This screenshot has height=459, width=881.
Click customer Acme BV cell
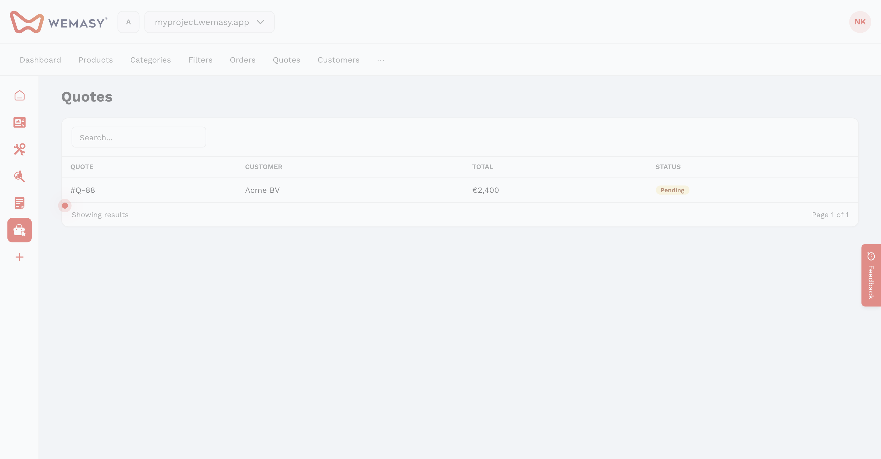tap(262, 190)
